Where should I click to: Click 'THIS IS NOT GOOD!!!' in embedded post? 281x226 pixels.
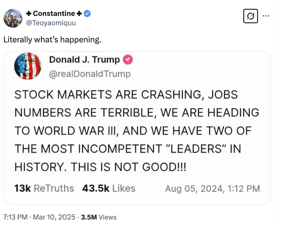coord(128,167)
